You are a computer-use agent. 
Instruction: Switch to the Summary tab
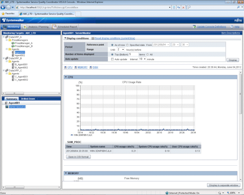point(11,99)
